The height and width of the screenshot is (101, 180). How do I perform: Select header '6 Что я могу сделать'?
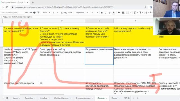136,37
